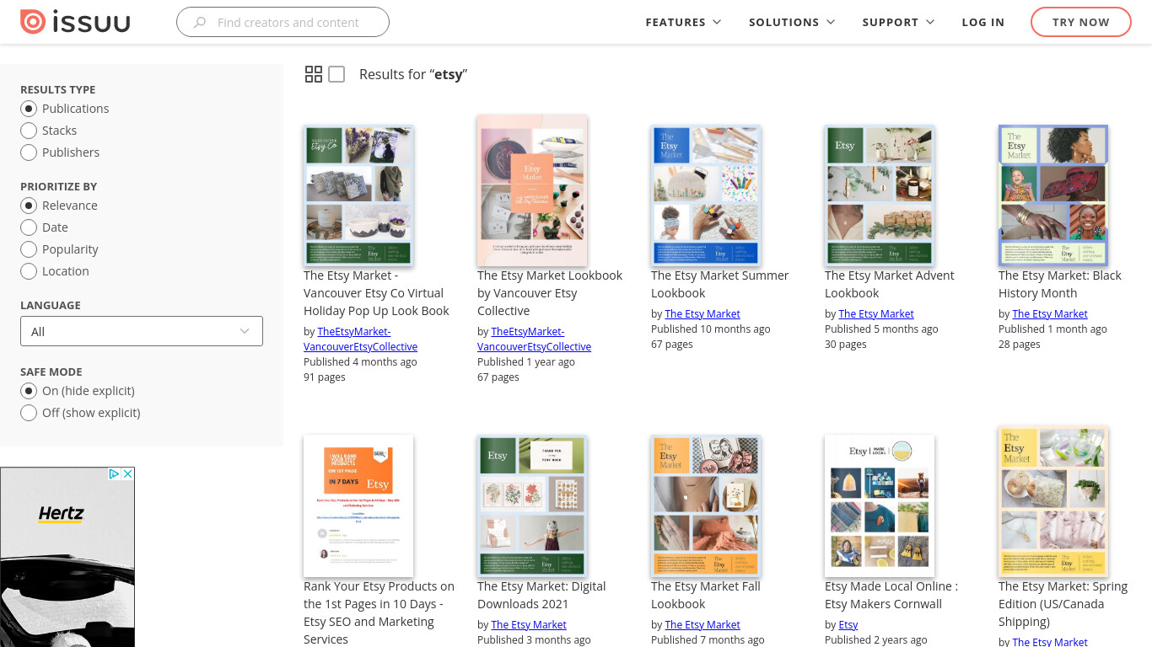Expand the Features menu
Screen dimensions: 1152x647
pyautogui.click(x=683, y=22)
